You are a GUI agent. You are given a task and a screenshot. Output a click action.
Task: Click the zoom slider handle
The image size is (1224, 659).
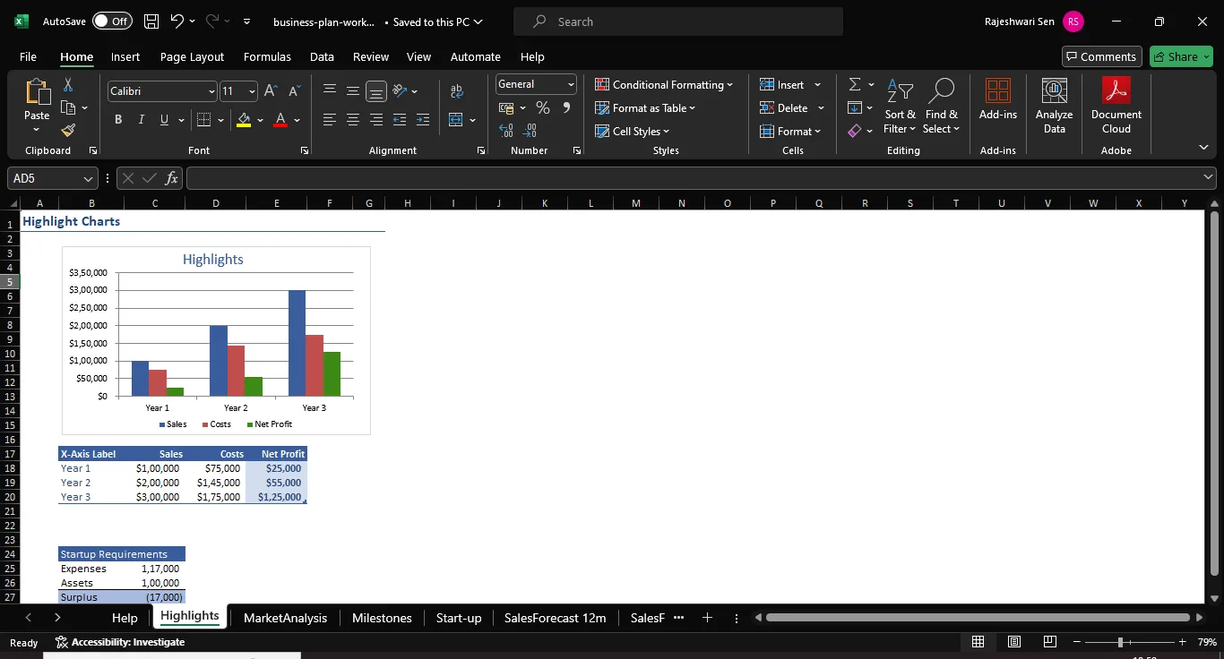1120,642
